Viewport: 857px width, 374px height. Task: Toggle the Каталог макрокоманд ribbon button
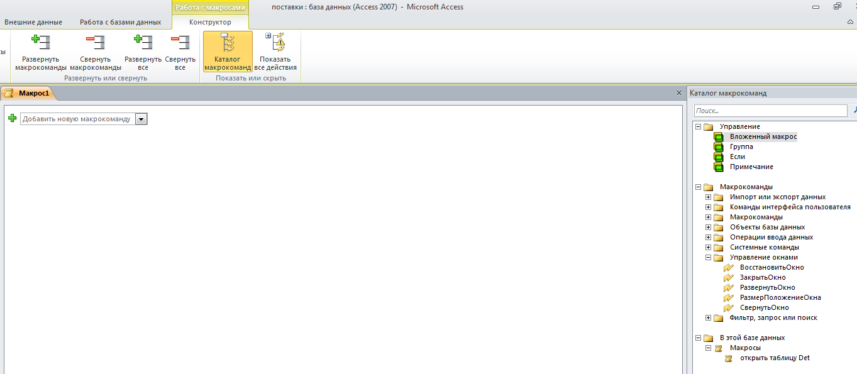(228, 52)
